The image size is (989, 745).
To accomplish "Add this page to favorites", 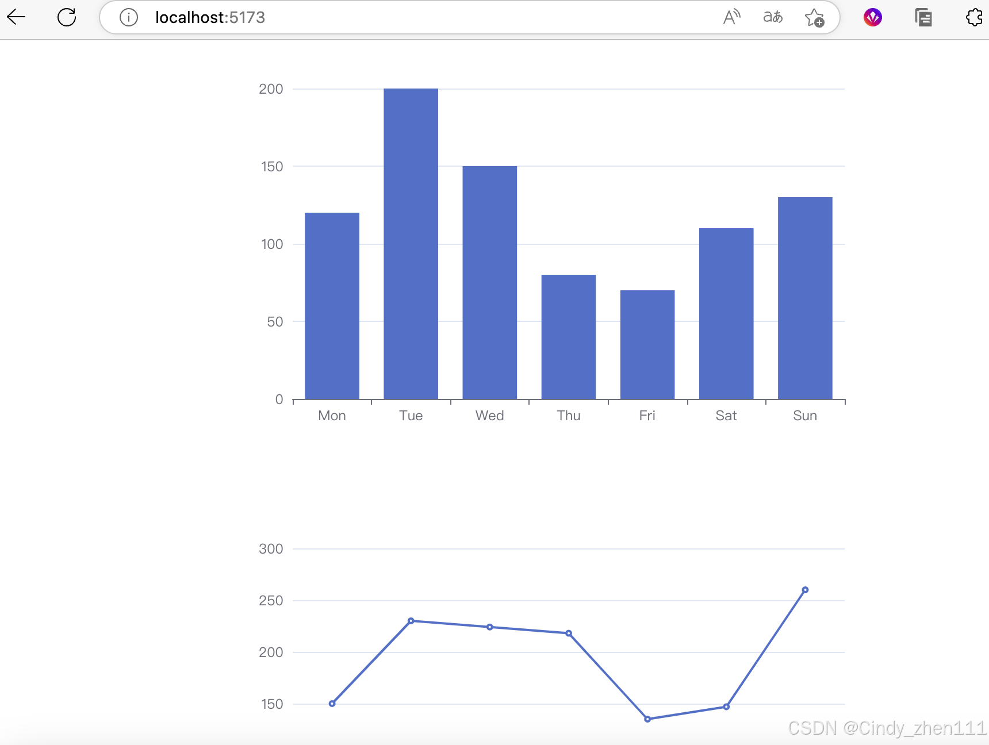I will [x=815, y=17].
